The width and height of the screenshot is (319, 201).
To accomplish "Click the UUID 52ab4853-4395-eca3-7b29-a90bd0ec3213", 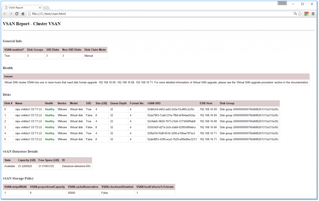I will [172, 139].
